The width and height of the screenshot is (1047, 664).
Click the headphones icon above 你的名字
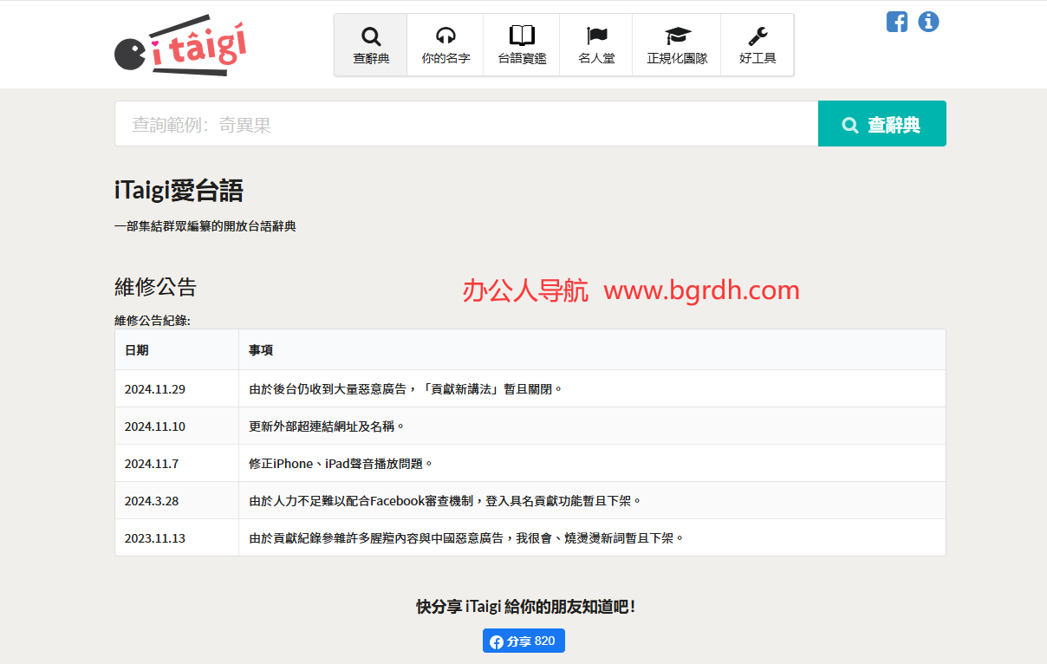pyautogui.click(x=445, y=33)
